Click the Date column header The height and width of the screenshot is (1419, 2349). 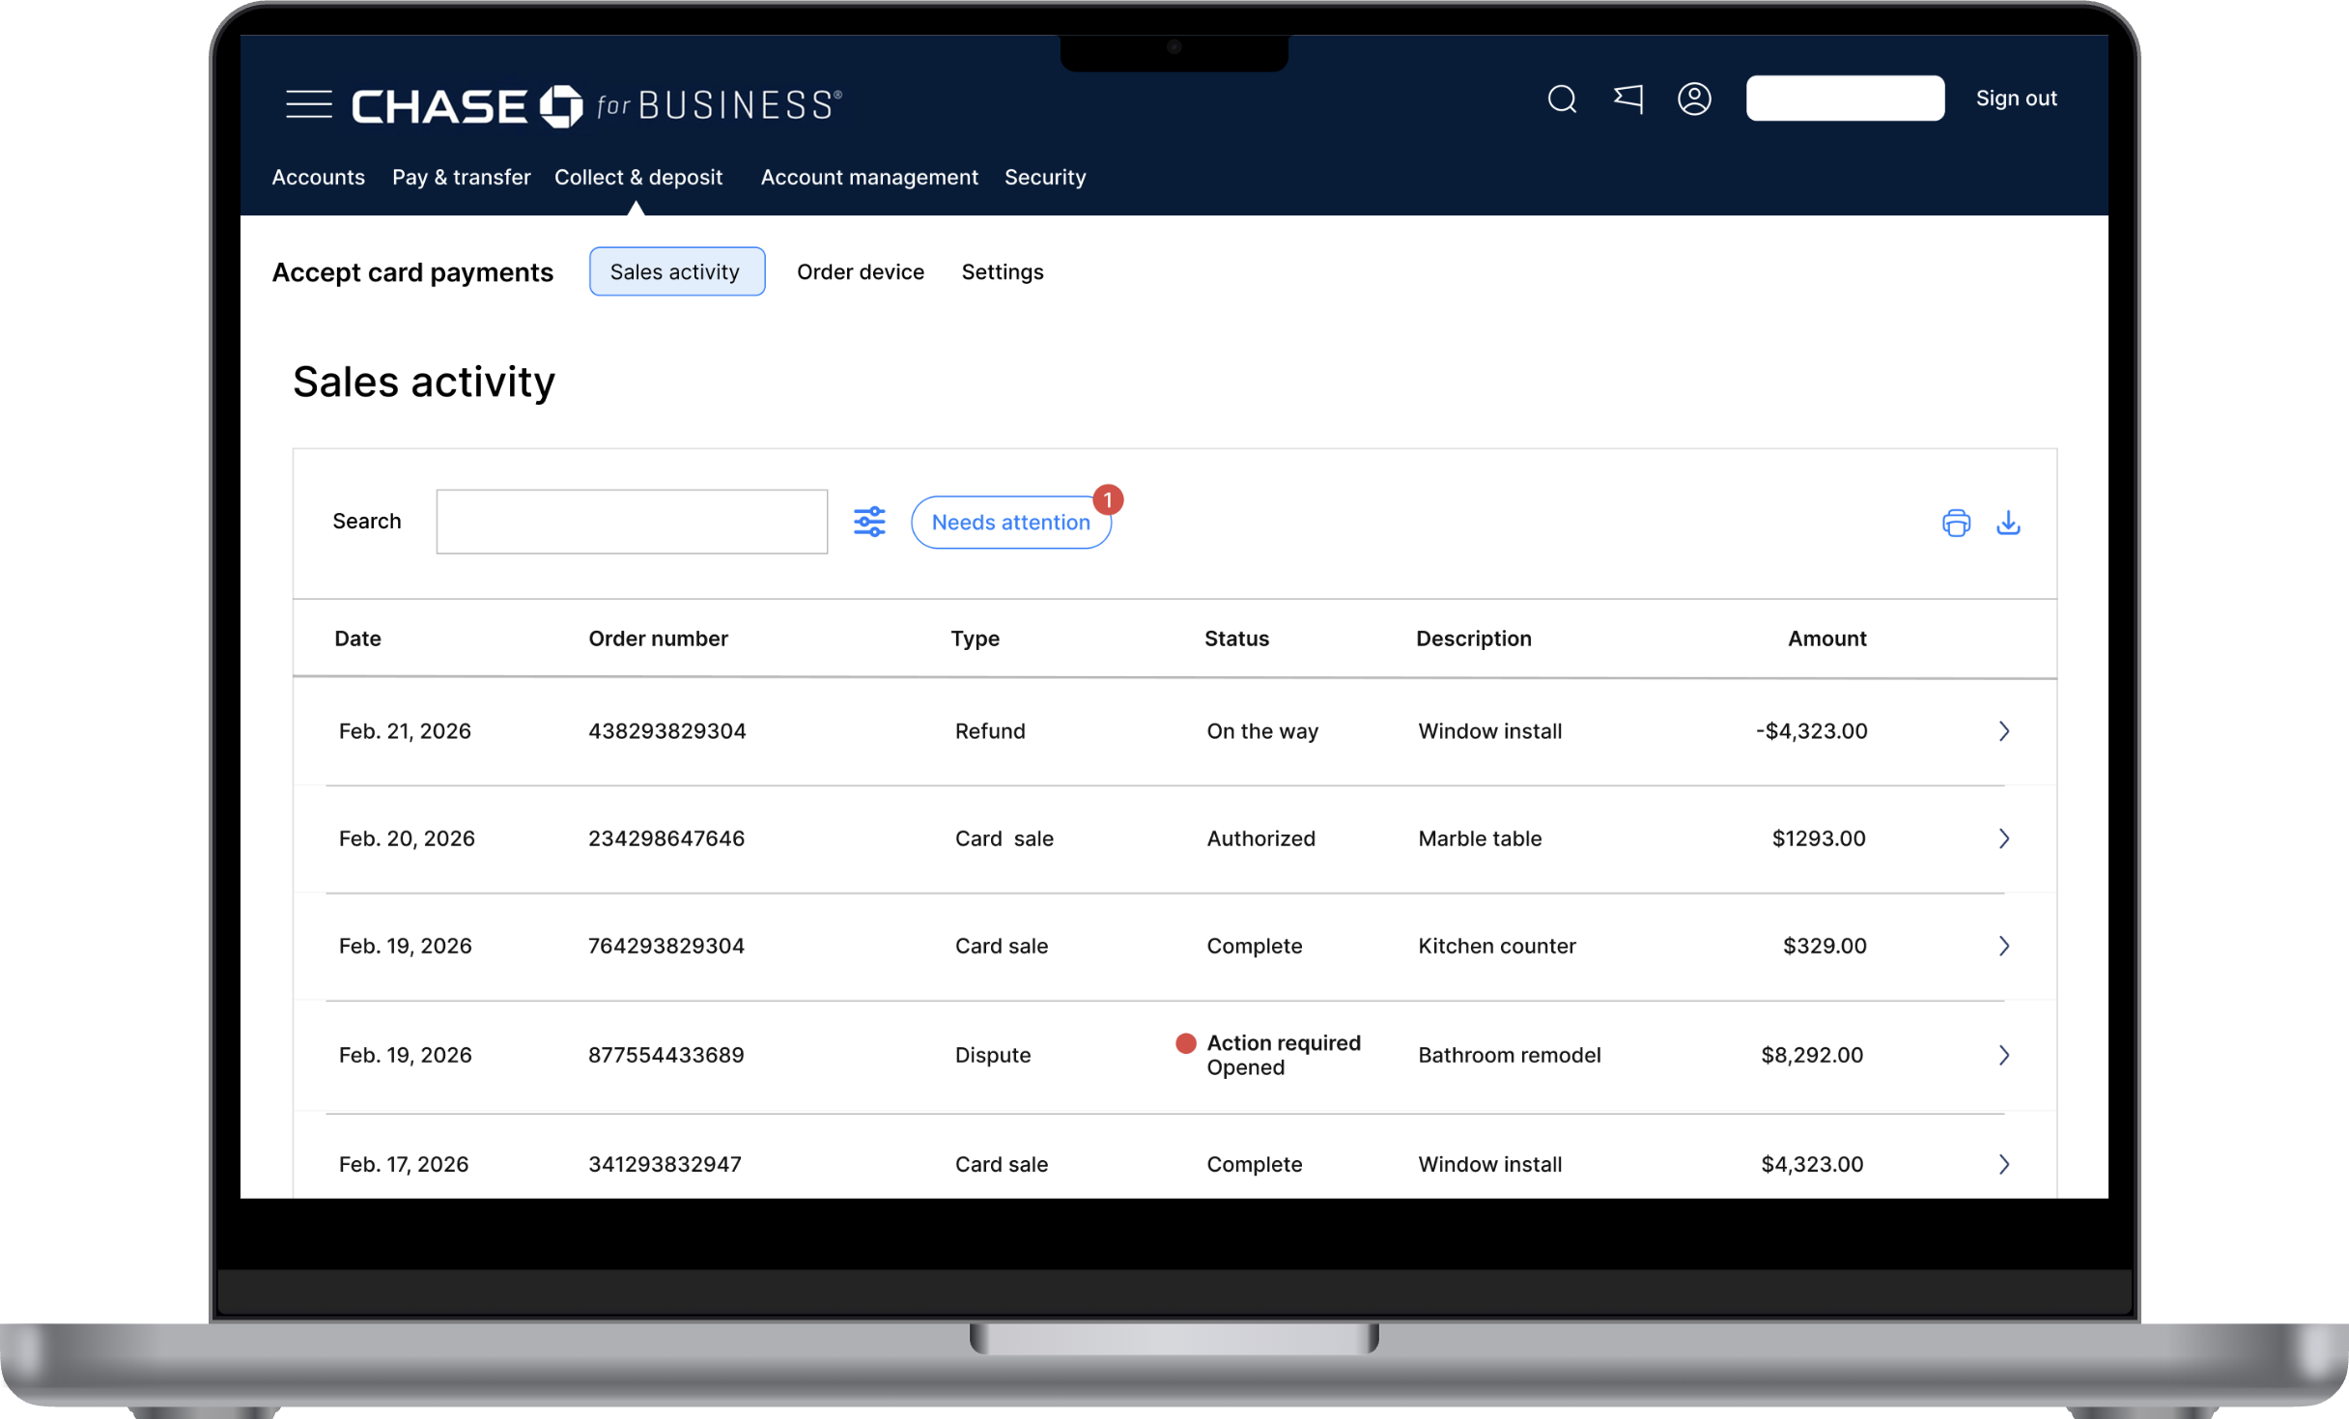coord(357,639)
